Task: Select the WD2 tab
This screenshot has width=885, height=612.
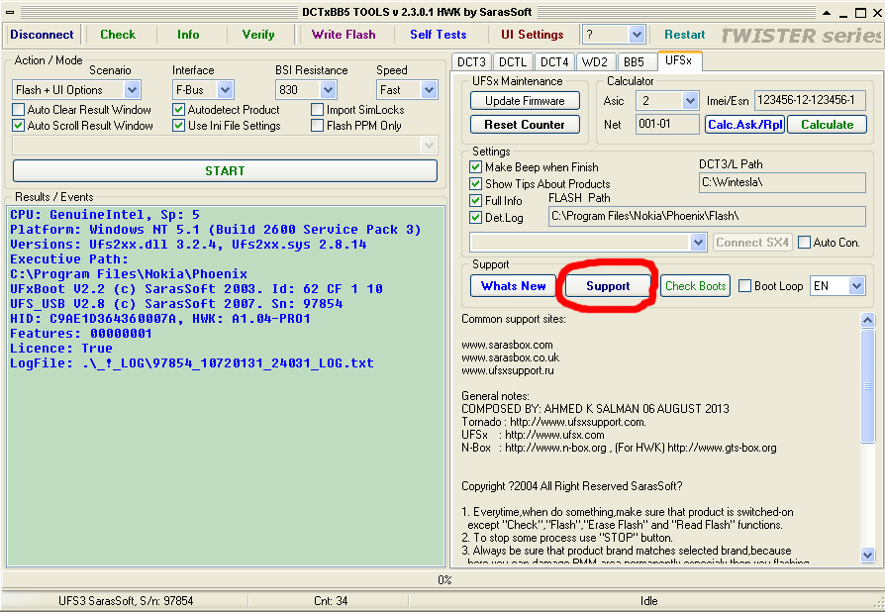Action: pyautogui.click(x=595, y=61)
